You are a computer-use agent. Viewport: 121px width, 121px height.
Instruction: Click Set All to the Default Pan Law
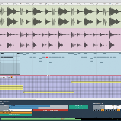[x=50, y=110]
